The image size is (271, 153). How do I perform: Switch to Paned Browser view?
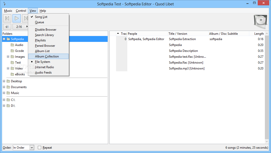coord(48,46)
